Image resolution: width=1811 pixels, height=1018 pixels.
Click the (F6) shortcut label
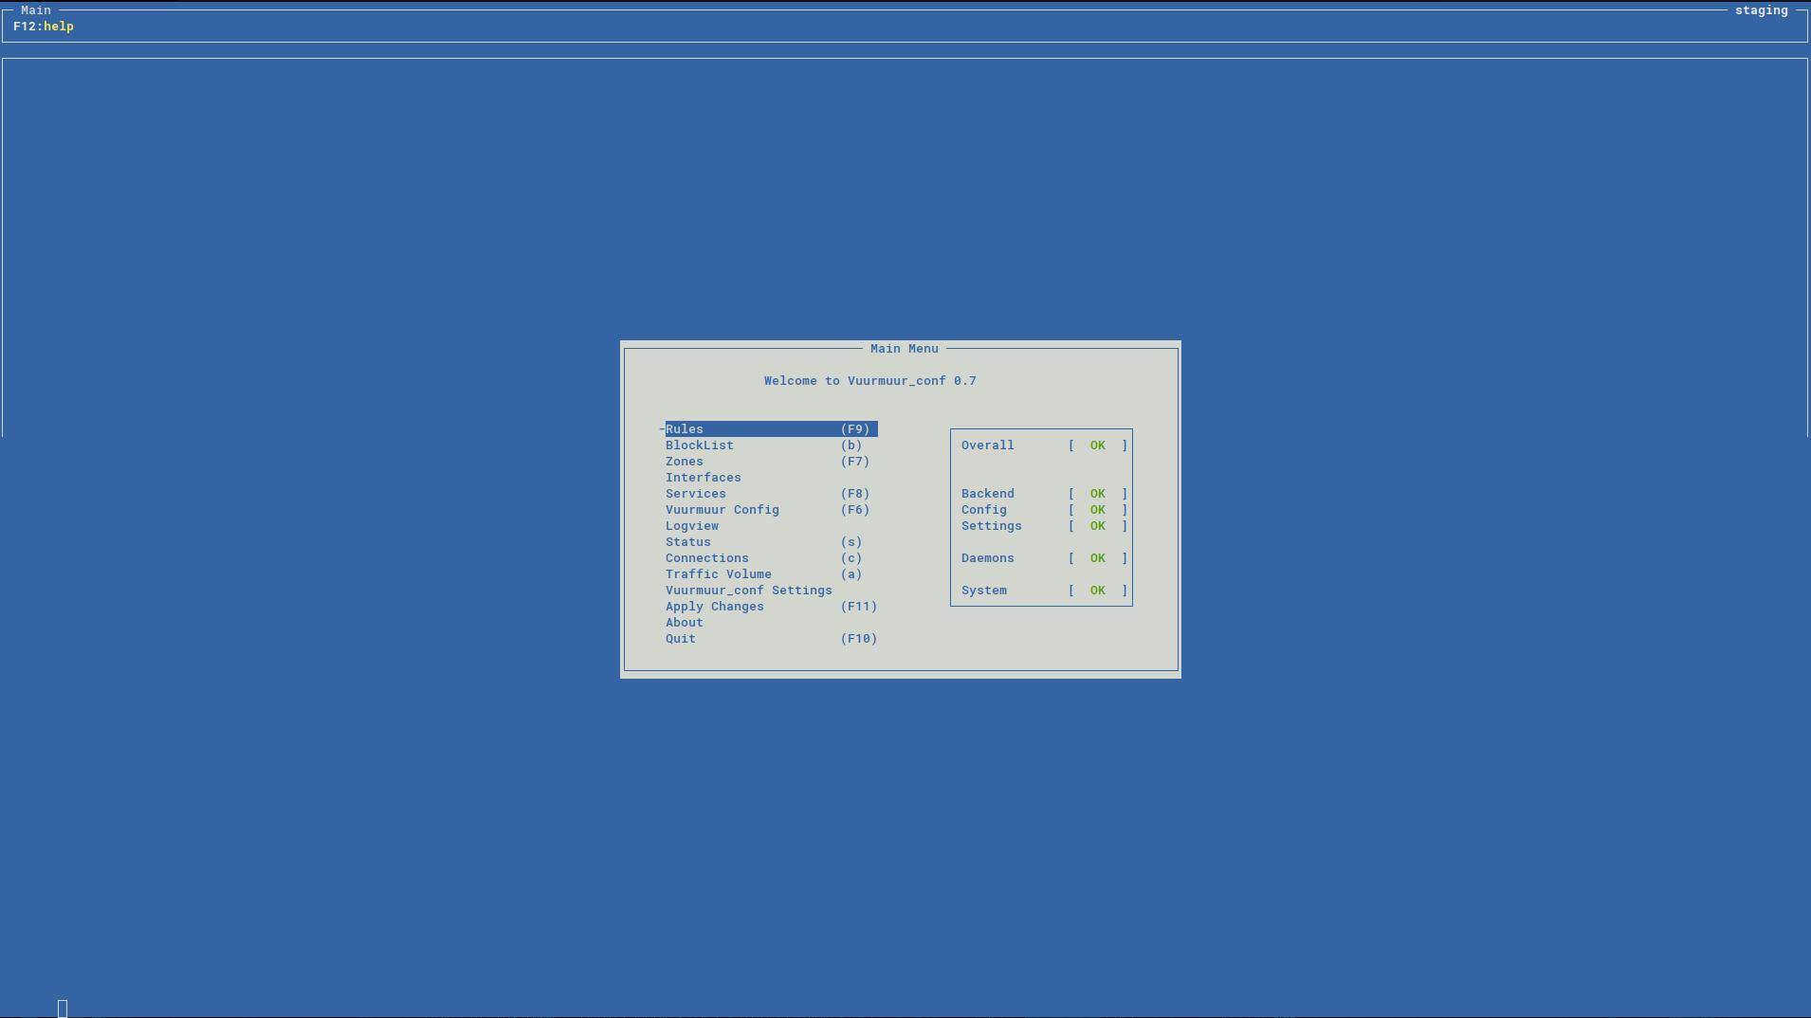click(x=855, y=510)
